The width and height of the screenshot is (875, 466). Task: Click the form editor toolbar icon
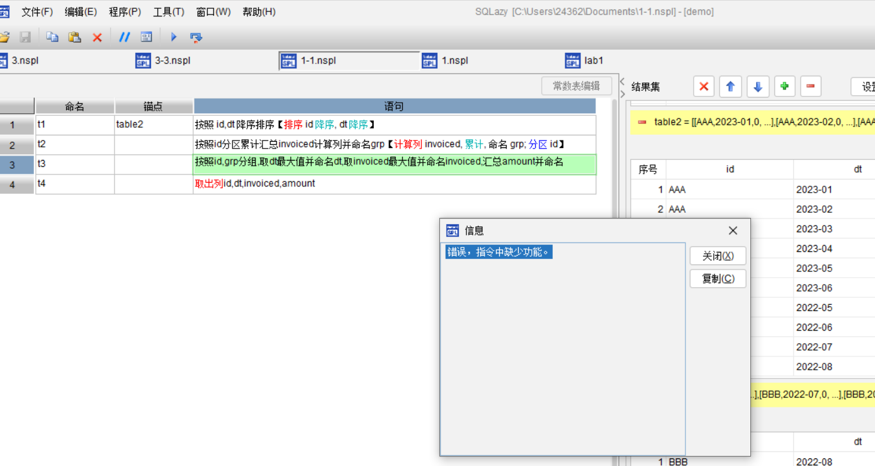tap(146, 37)
